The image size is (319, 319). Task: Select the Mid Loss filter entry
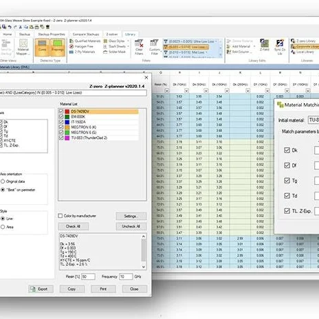click(x=186, y=52)
